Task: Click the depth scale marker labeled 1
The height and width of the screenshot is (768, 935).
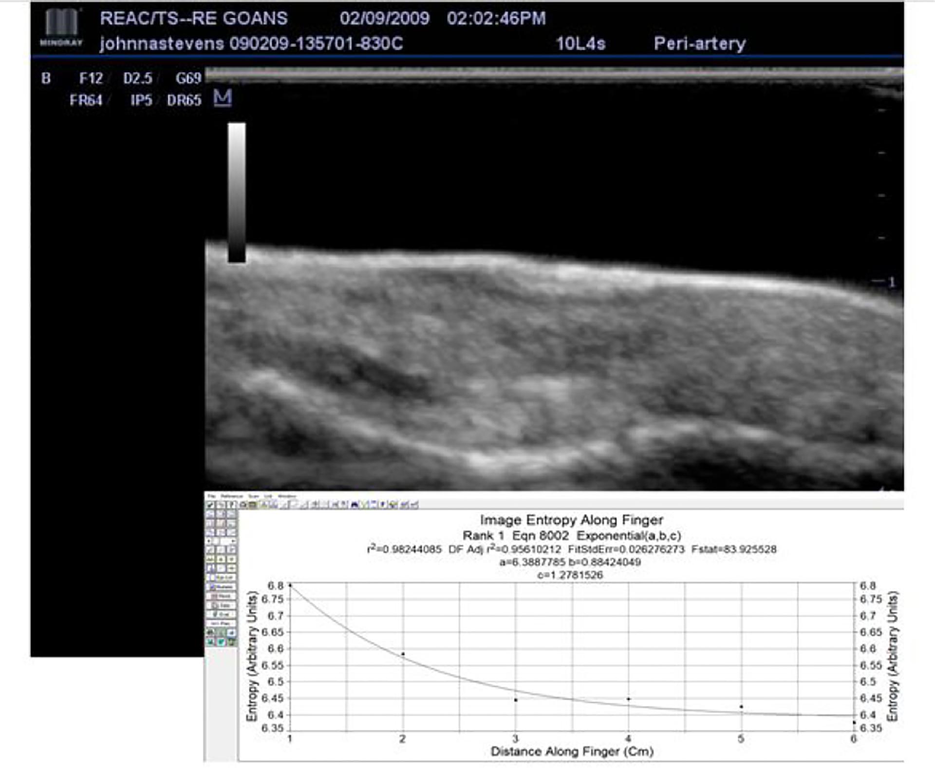Action: pyautogui.click(x=891, y=281)
